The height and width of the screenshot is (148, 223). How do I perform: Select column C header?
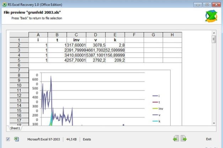coord(76,35)
